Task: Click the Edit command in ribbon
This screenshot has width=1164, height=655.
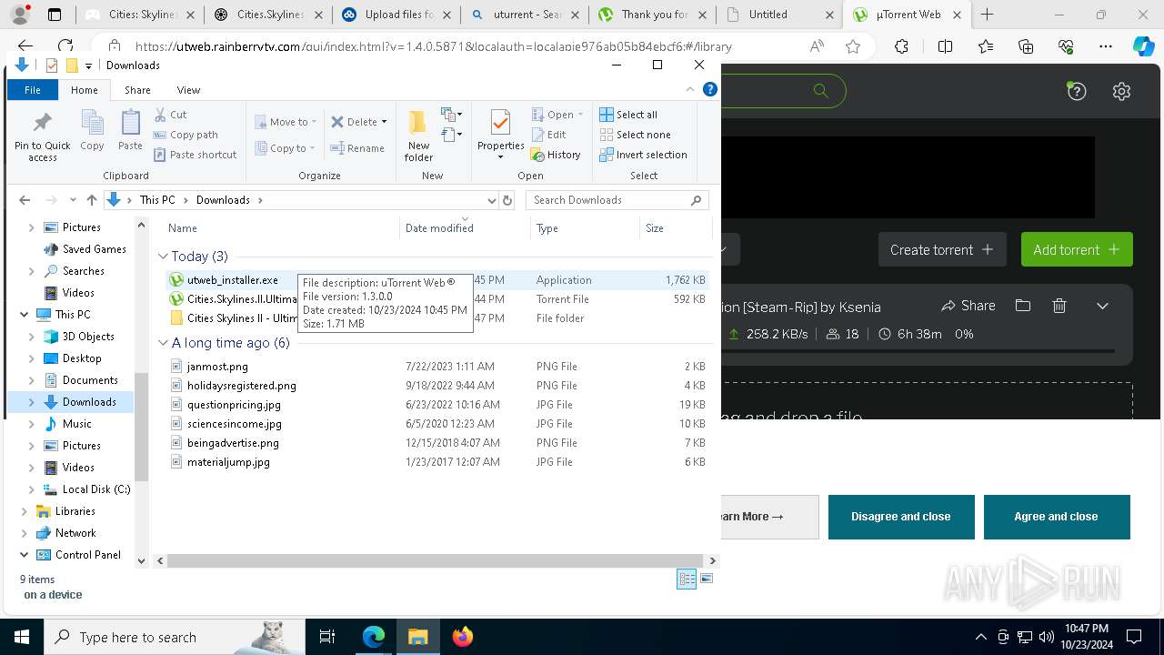Action: pyautogui.click(x=548, y=135)
